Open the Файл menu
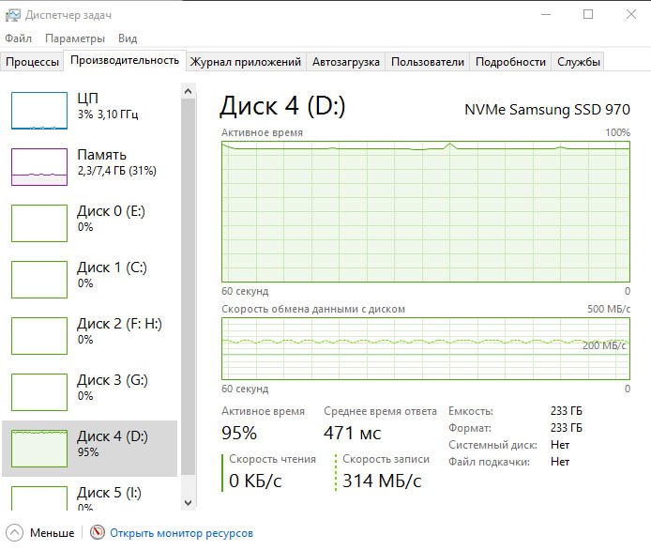The height and width of the screenshot is (550, 651). pos(18,38)
